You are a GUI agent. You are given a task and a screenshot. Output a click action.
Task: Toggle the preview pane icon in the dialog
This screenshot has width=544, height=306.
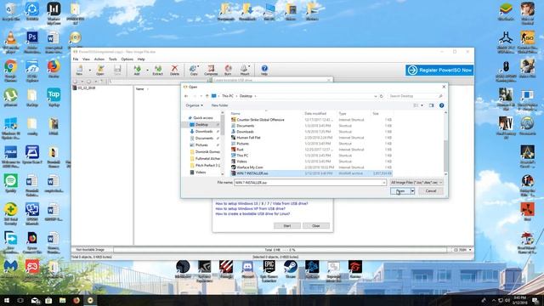coord(431,105)
